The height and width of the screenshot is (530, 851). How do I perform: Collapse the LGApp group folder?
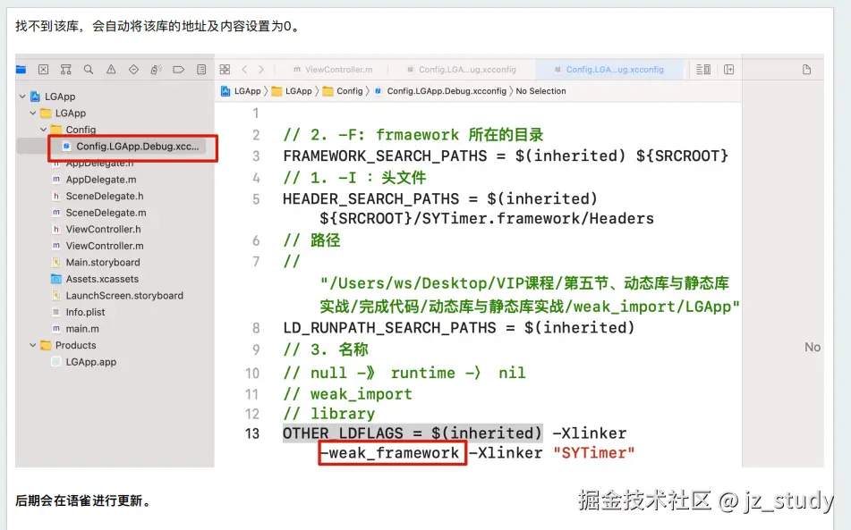[33, 114]
